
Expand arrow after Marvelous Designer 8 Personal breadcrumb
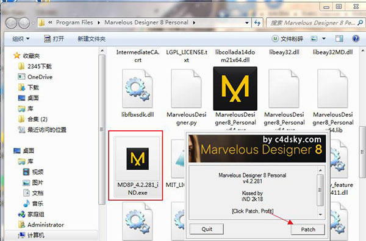(194, 23)
